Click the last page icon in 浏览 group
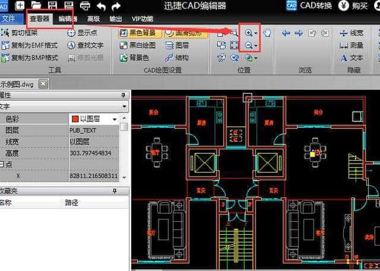The image size is (380, 271). tap(325, 33)
